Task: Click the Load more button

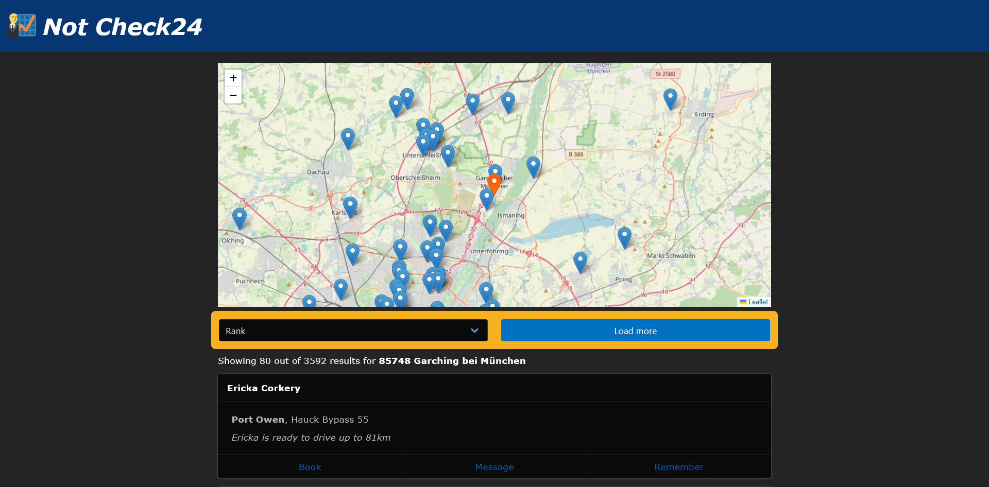Action: [x=636, y=331]
